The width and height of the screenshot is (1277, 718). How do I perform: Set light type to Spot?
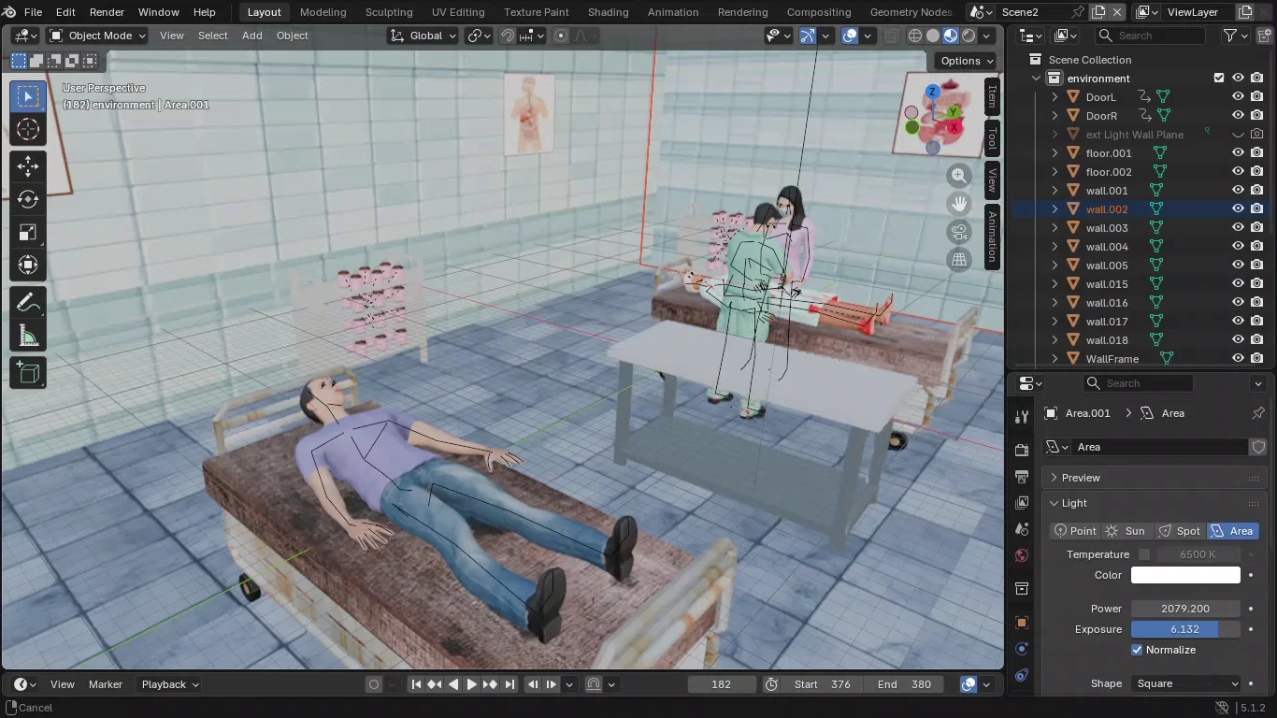(1180, 531)
